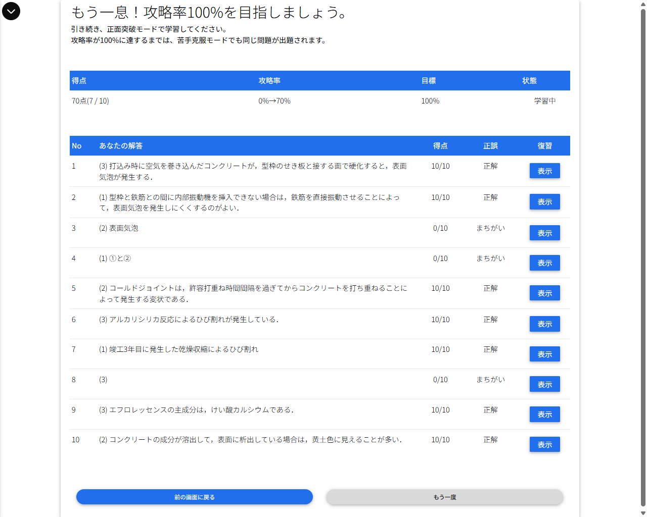The height and width of the screenshot is (517, 647).
Task: Open 表示 review for question 10
Action: click(544, 444)
